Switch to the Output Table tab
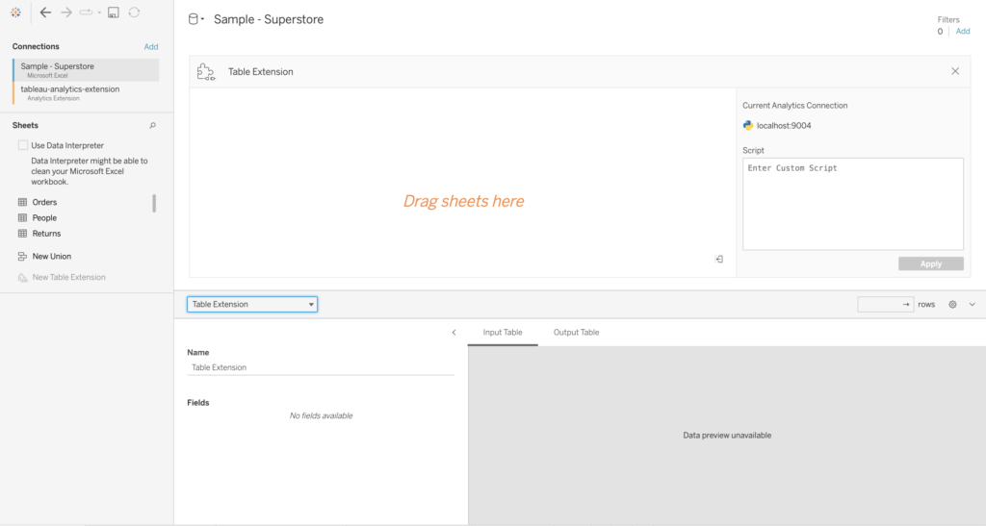This screenshot has height=526, width=986. (x=576, y=333)
